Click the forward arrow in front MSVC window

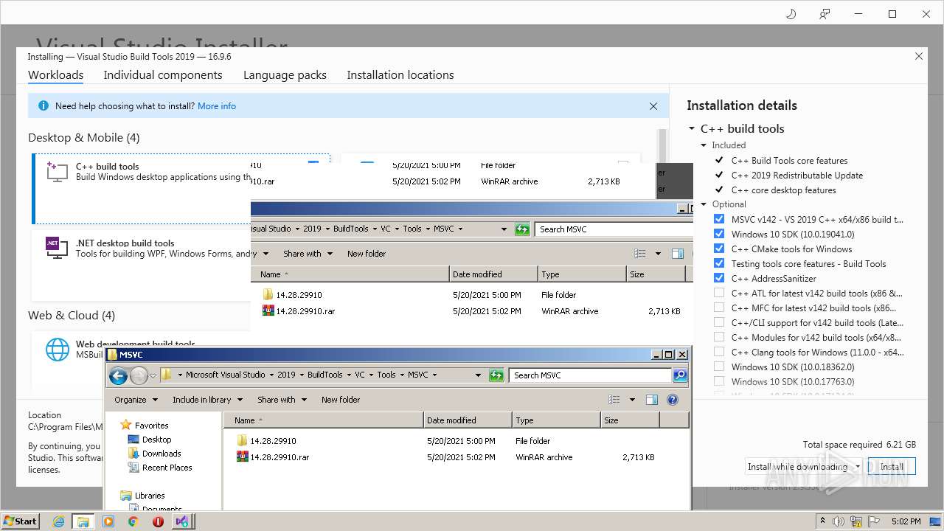138,376
